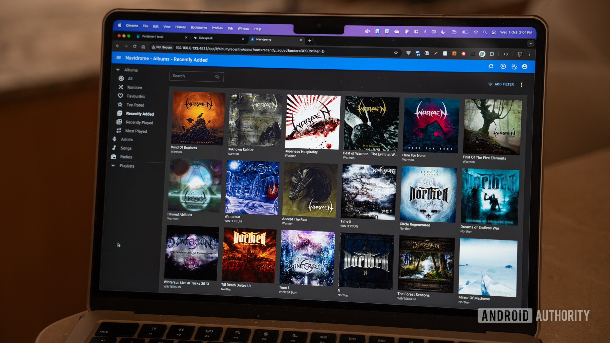
Task: Open the Japanese Hospitality album cover
Action: [313, 122]
